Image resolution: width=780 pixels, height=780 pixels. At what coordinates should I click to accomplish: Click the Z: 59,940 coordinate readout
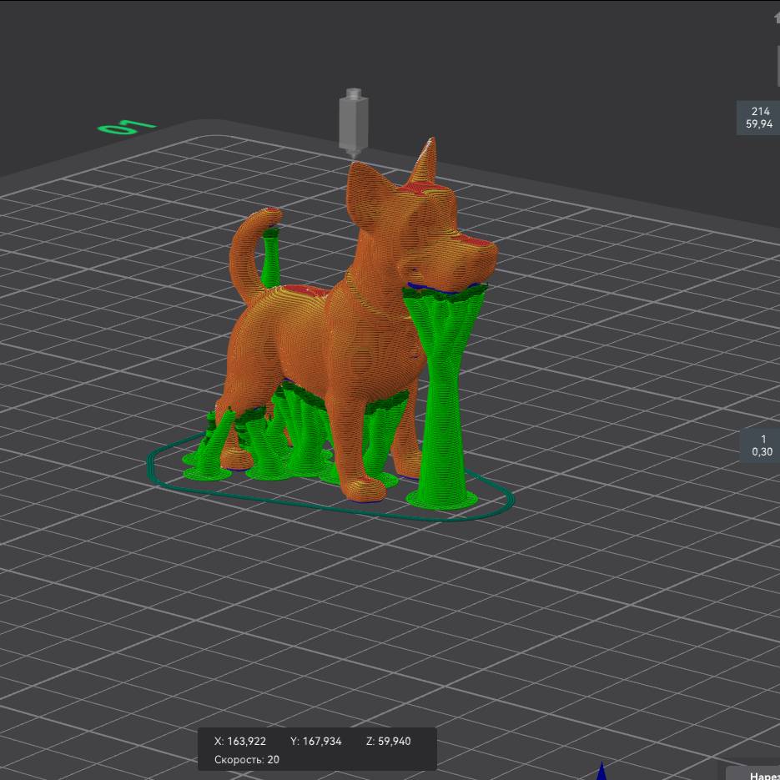point(388,741)
